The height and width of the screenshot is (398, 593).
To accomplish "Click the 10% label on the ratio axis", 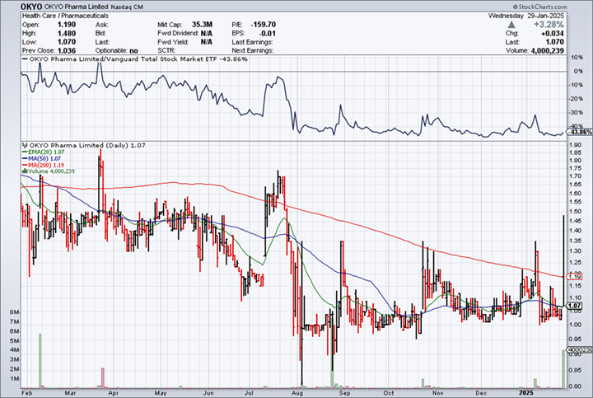I will click(x=577, y=58).
